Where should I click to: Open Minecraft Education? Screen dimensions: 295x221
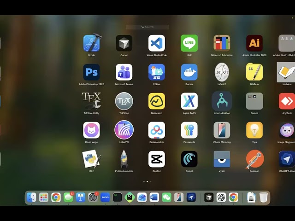(x=222, y=43)
